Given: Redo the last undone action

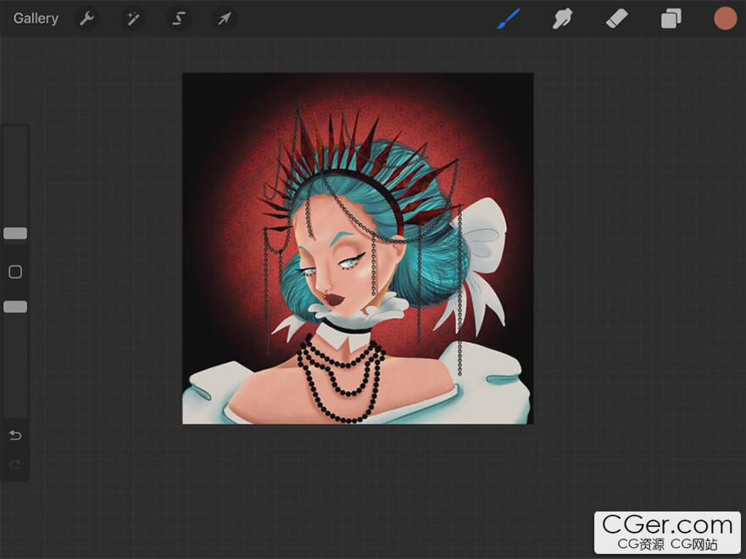Looking at the screenshot, I should pos(15,464).
